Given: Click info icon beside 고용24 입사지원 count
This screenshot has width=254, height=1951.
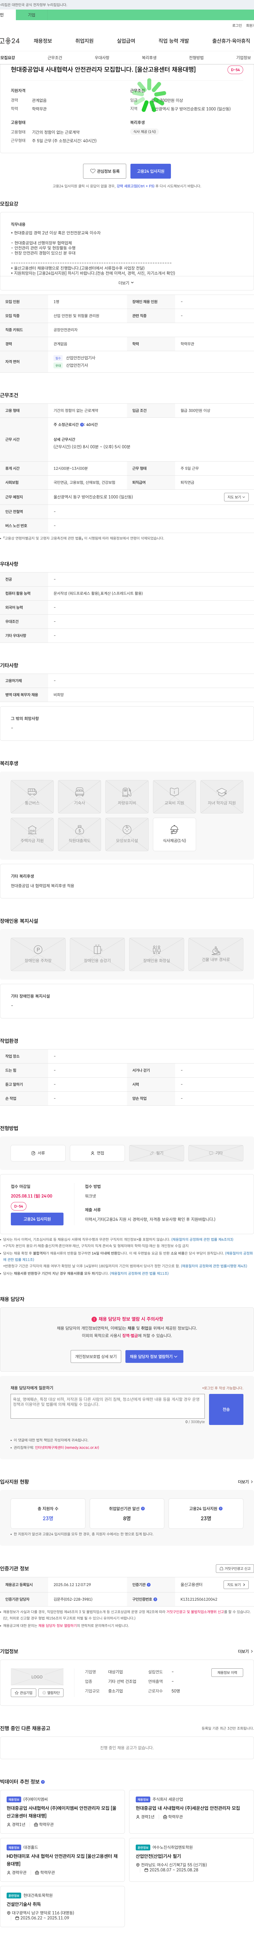Looking at the screenshot, I should tap(221, 1508).
